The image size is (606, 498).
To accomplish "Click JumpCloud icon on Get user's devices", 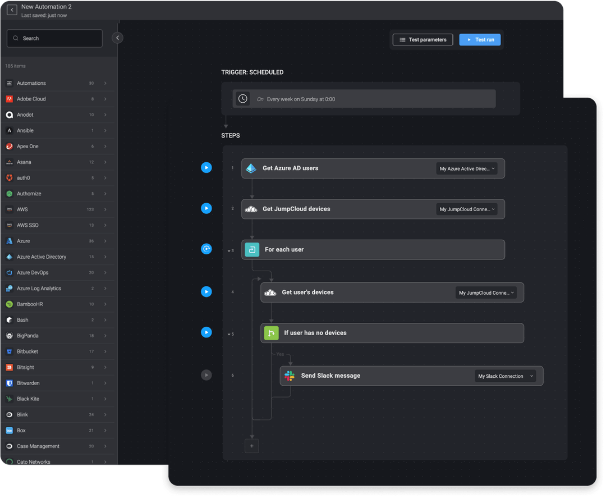I will (270, 293).
